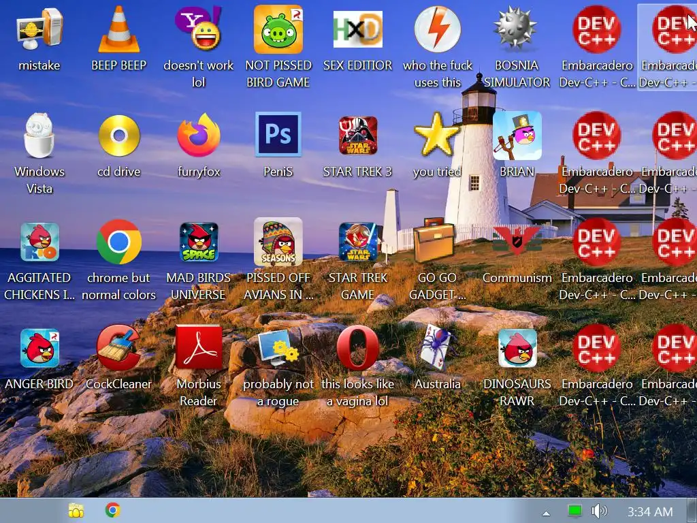The width and height of the screenshot is (697, 523).
Task: Launch Firefox icon labeled furryfox
Action: click(x=198, y=136)
